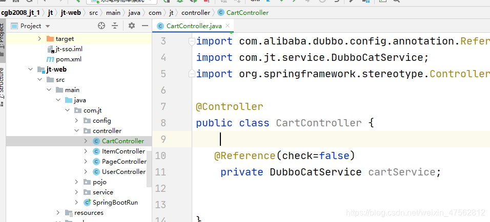Select SpringBootRun in project tree
The image size is (490, 222).
click(115, 203)
